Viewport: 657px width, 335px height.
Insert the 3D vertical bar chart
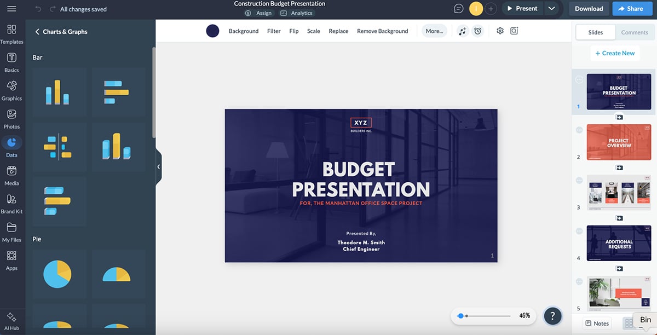pyautogui.click(x=118, y=147)
